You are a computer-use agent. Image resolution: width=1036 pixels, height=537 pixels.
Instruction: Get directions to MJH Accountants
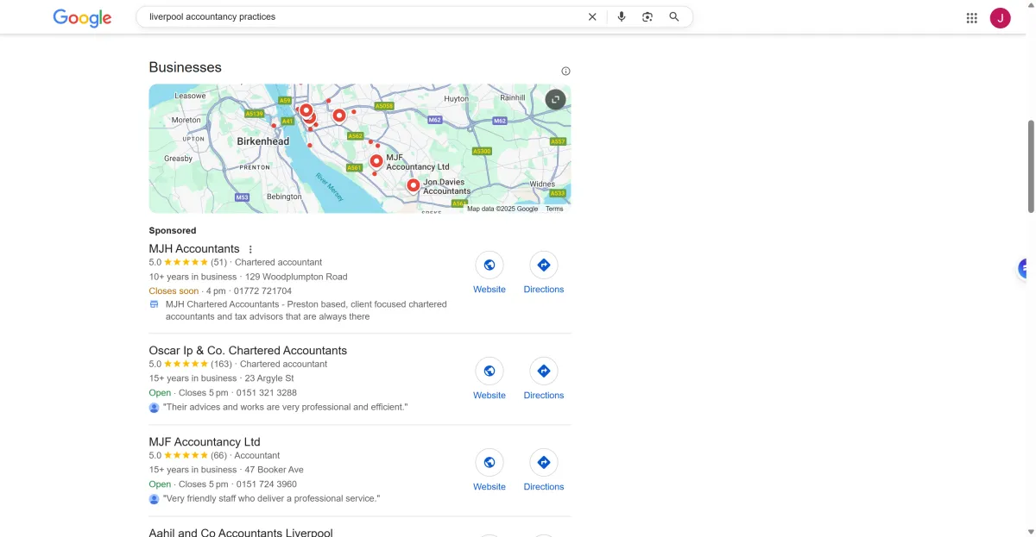click(544, 265)
